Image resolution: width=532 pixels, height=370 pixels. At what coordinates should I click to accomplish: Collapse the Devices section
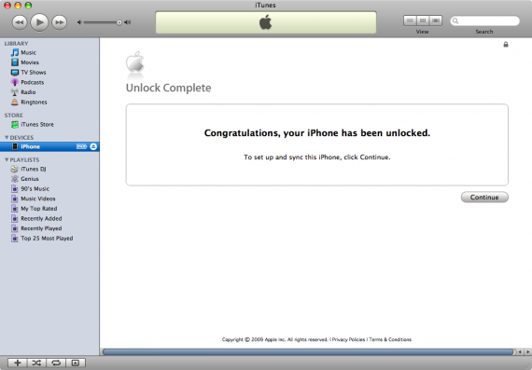tap(7, 137)
